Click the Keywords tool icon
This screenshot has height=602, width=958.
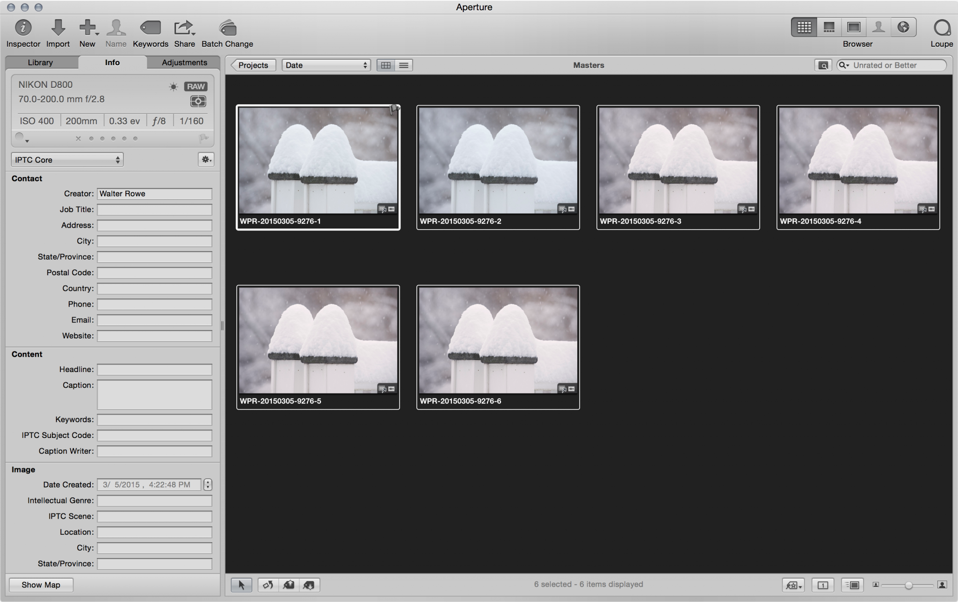pos(150,27)
